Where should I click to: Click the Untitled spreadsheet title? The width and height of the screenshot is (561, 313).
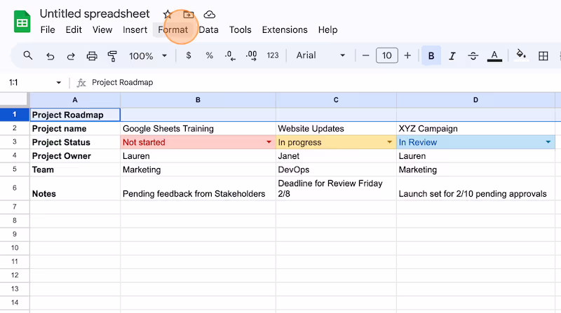95,13
